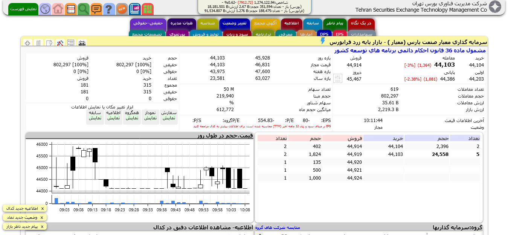
Task: Open the تغییر وضعیت tab
Action: tap(235, 23)
